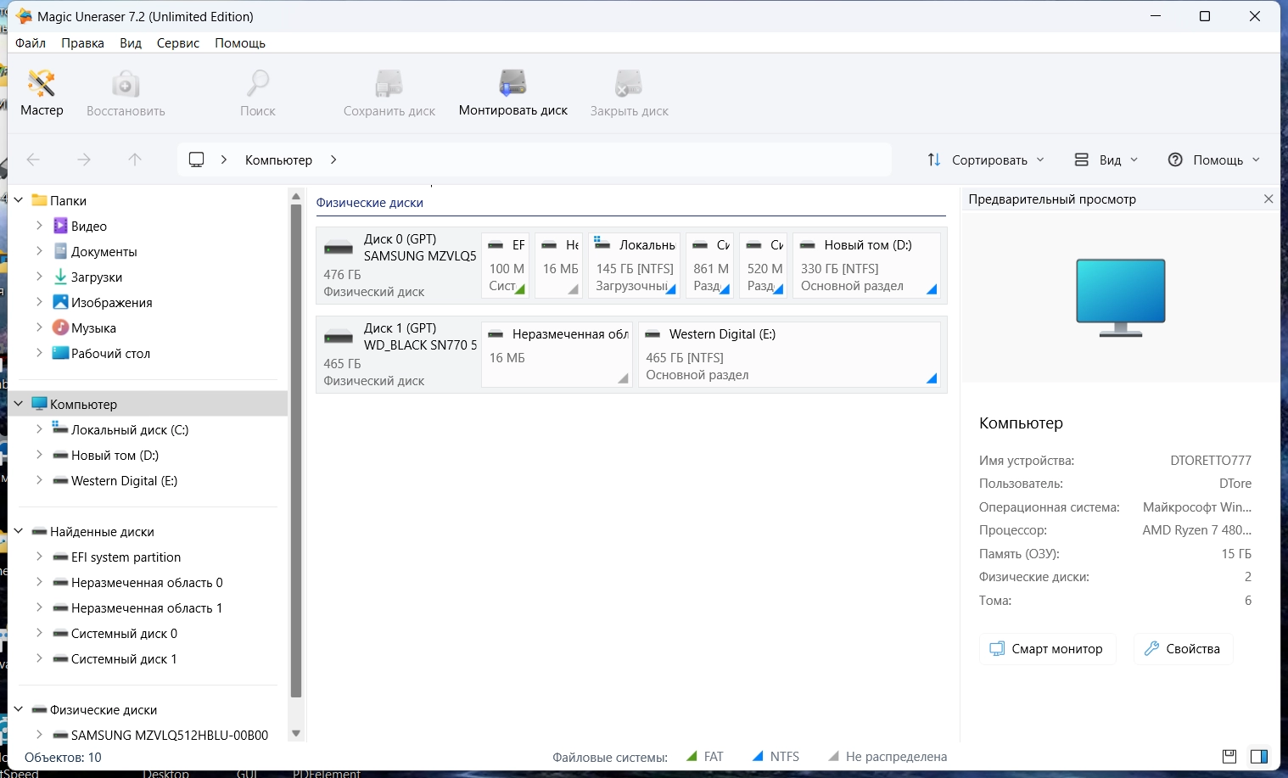The height and width of the screenshot is (778, 1288).
Task: Click the Физические диски section header link
Action: coord(369,202)
